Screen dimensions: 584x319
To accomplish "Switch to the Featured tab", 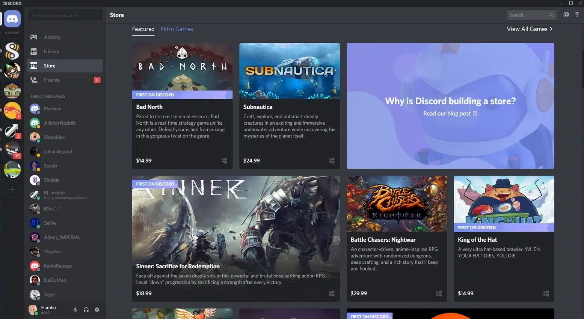I will click(x=143, y=29).
